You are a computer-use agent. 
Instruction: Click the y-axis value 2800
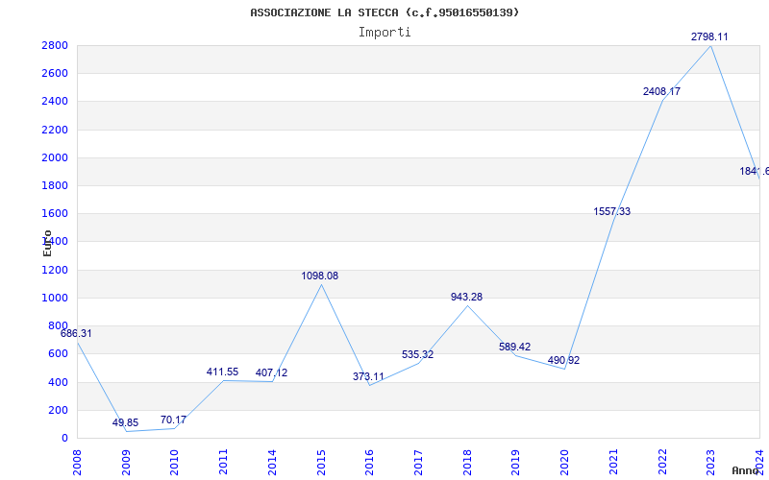[x=56, y=45]
